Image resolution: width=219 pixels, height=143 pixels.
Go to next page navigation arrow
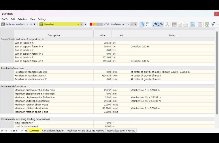(x=22, y=131)
